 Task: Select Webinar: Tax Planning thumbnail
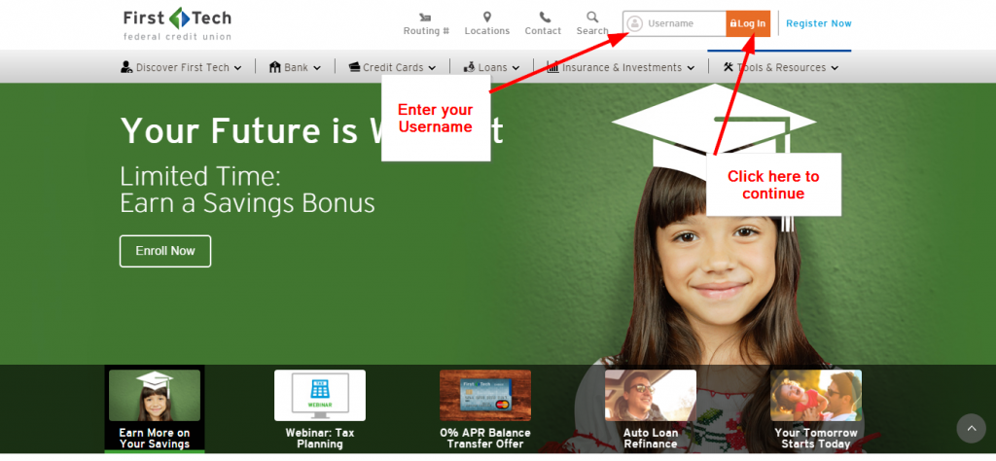click(320, 396)
